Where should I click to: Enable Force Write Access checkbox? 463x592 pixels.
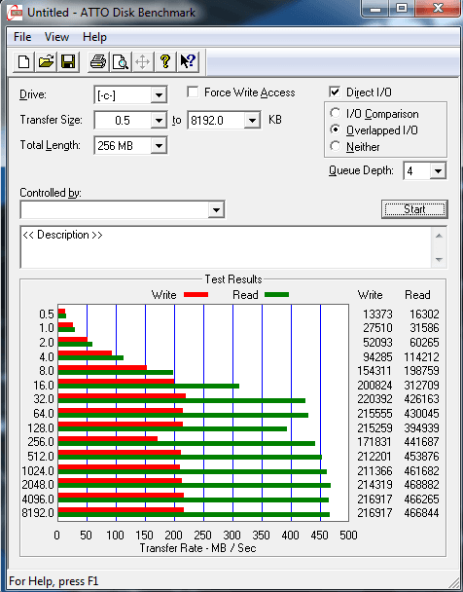pyautogui.click(x=193, y=92)
